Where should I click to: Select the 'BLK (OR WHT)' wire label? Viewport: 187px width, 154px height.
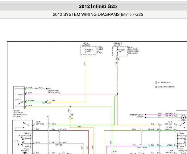165,116
